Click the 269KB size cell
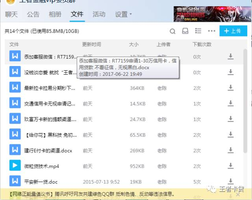Screen dimensions: 252x200 click(x=137, y=150)
